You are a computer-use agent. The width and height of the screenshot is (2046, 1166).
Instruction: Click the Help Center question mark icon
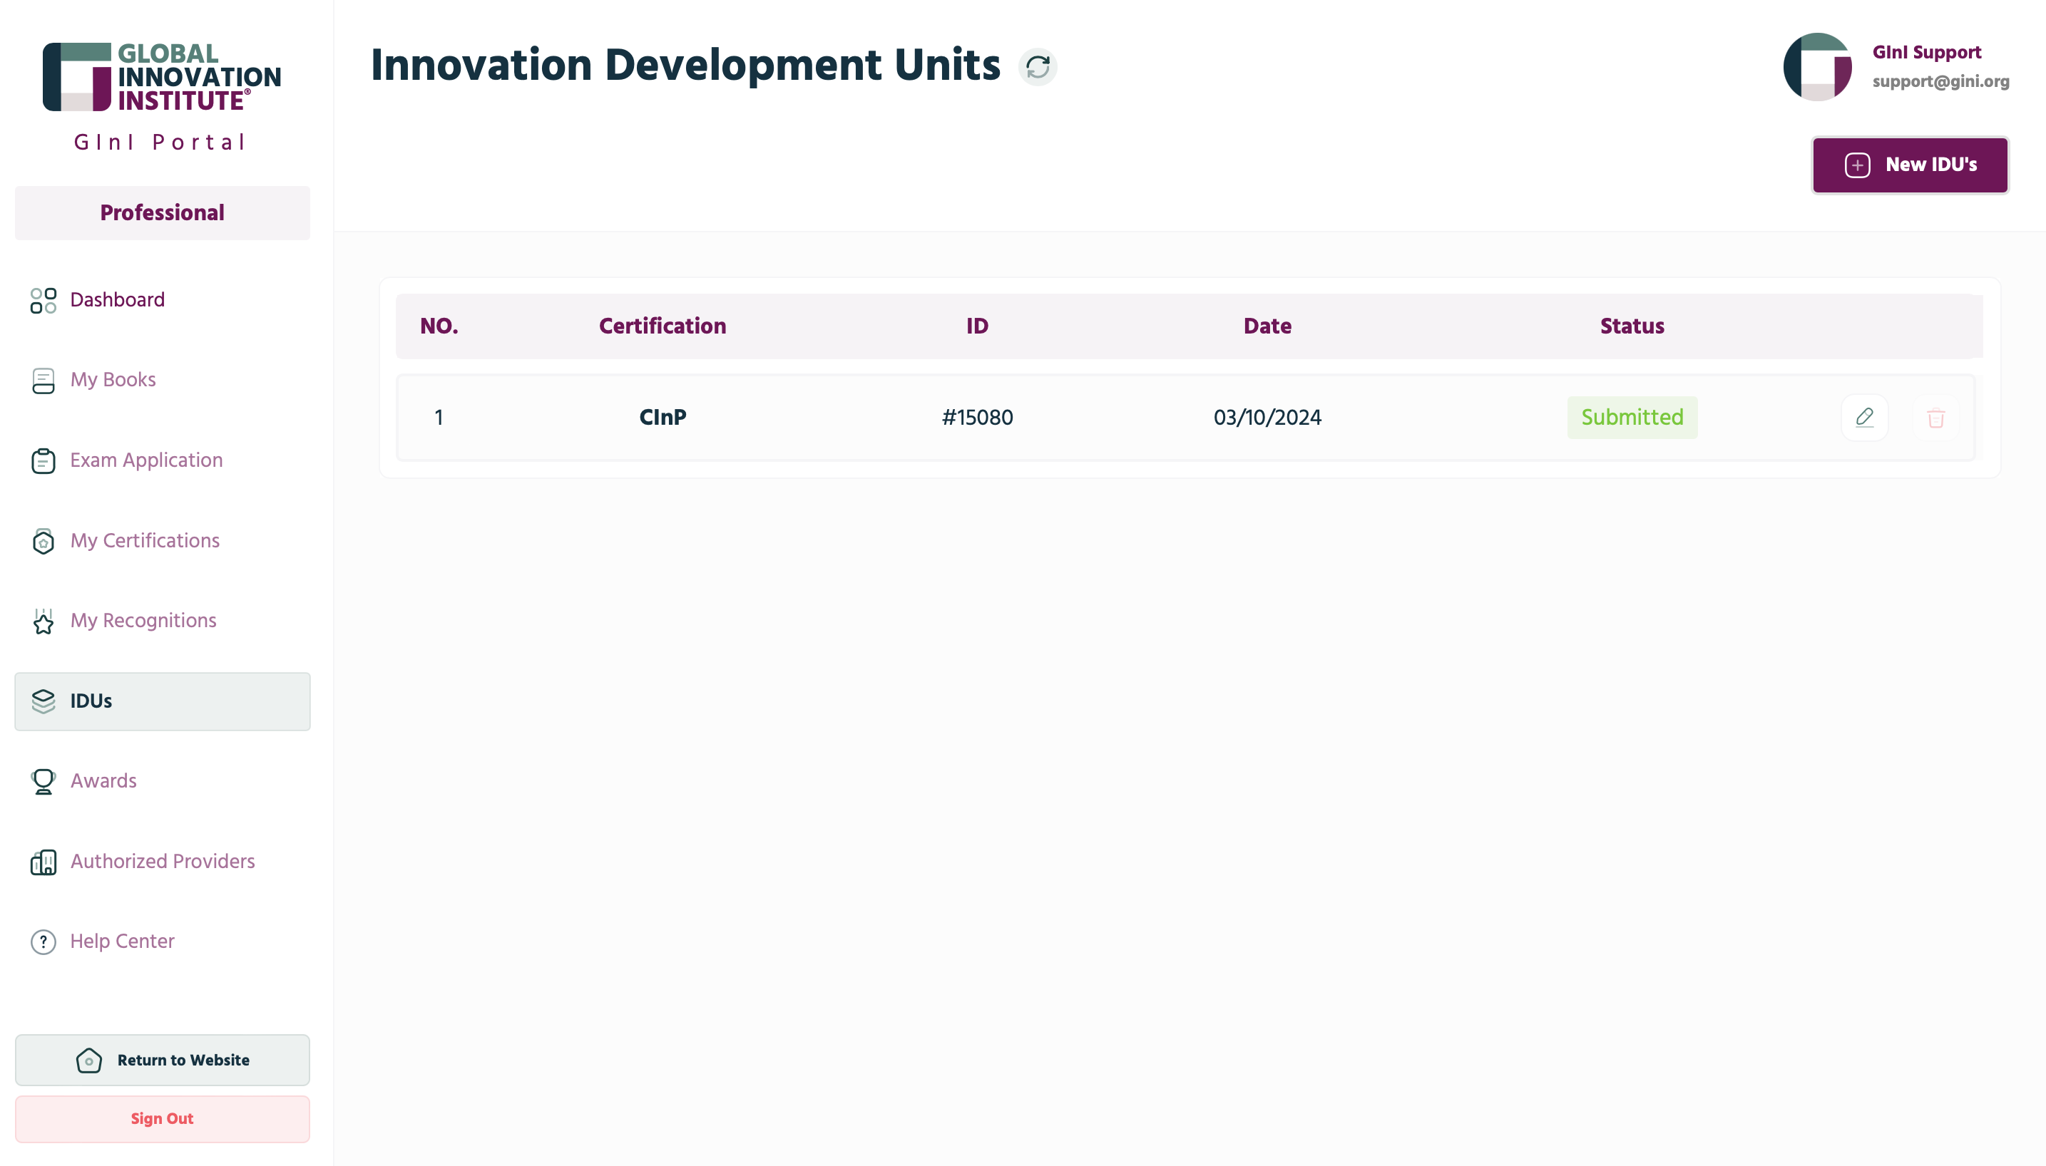44,941
